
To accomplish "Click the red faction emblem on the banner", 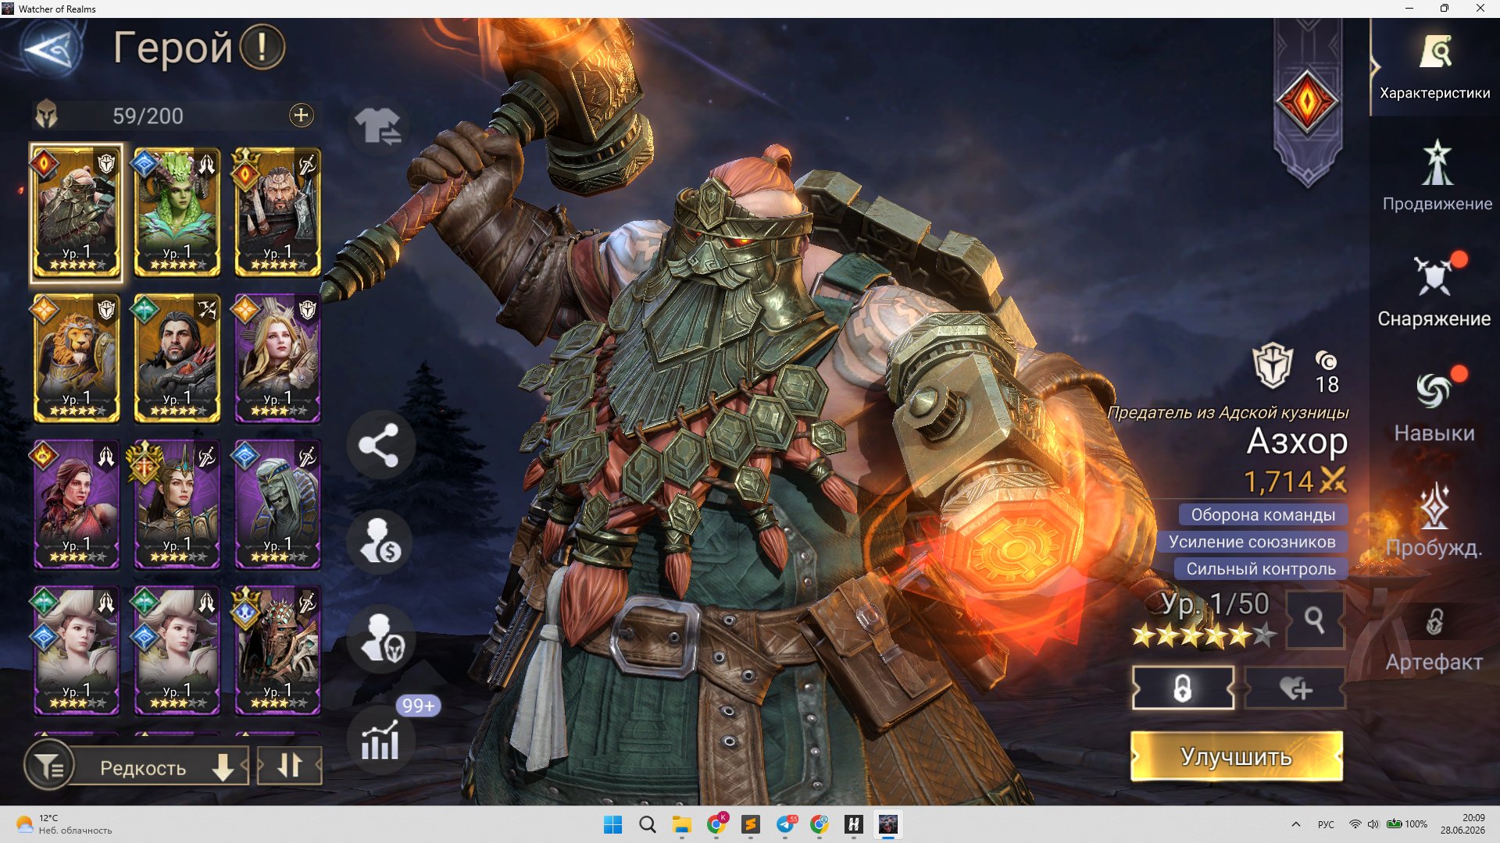I will pyautogui.click(x=1307, y=101).
